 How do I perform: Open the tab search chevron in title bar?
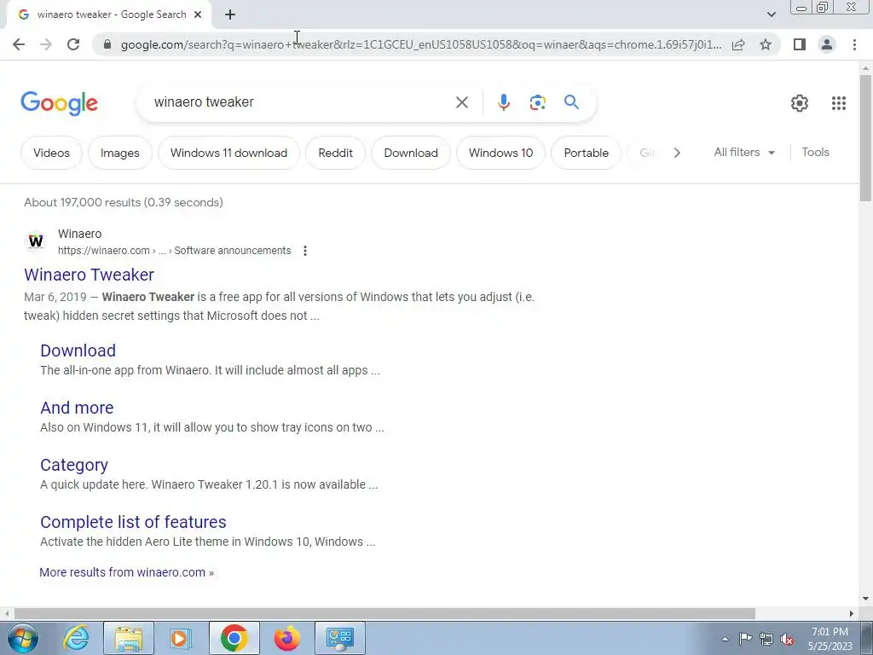tap(771, 14)
